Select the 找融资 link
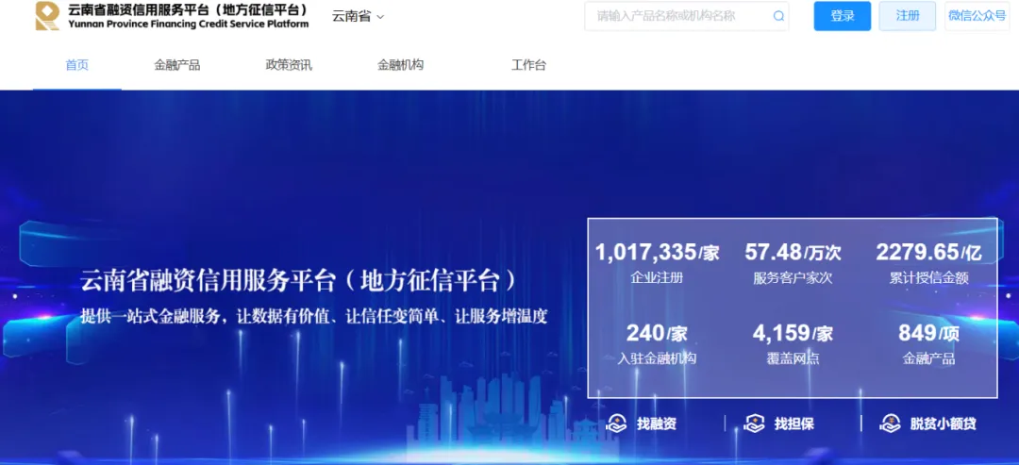This screenshot has width=1019, height=465. tap(657, 424)
